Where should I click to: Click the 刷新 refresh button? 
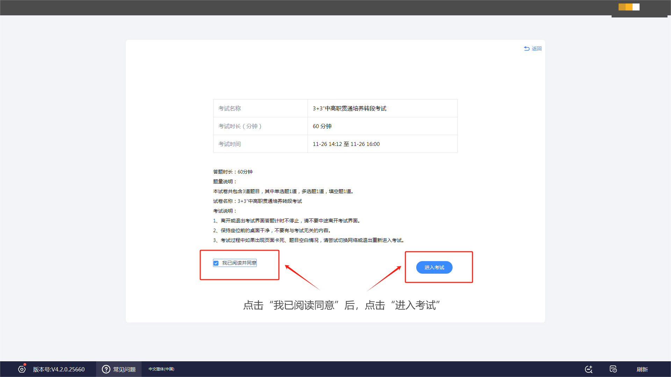(642, 369)
